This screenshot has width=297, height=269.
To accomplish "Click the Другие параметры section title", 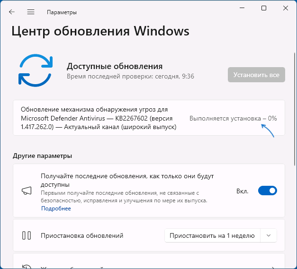I will click(43, 156).
